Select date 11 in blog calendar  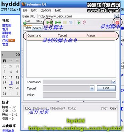(x=11, y=77)
